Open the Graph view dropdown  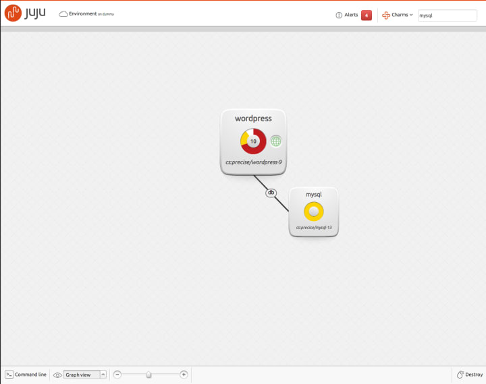click(x=84, y=375)
